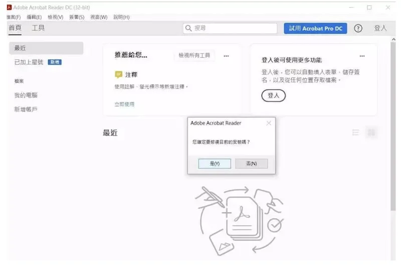Switch recent files to list view

click(x=356, y=132)
